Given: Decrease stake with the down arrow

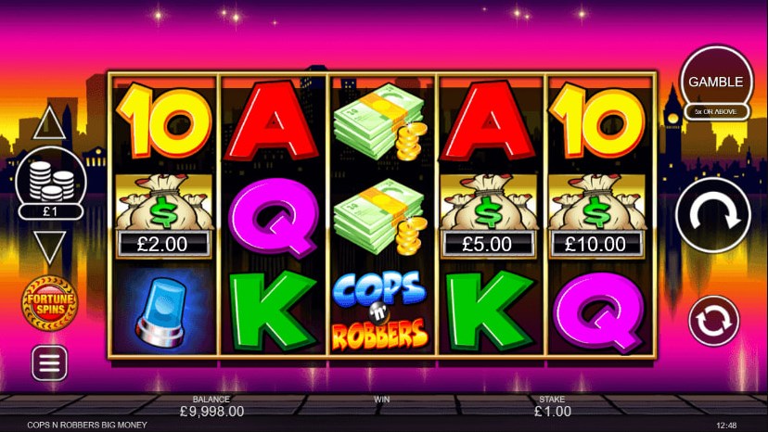Looking at the screenshot, I should point(49,248).
